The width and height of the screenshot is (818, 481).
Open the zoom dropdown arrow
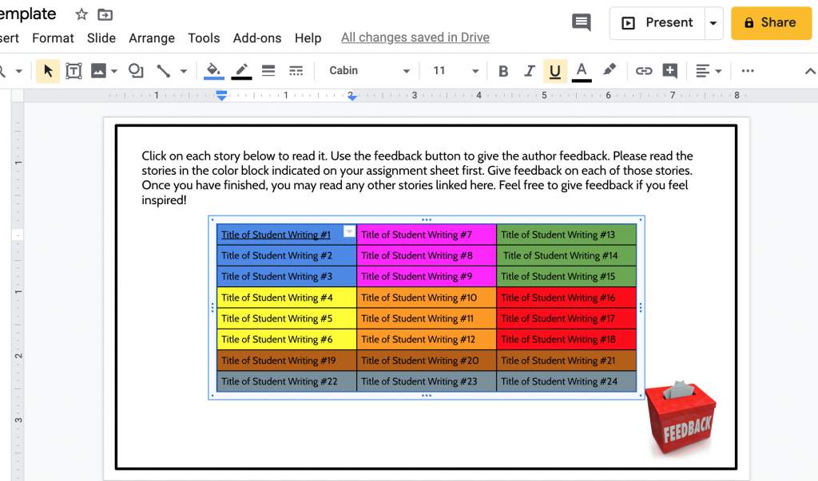click(x=19, y=71)
